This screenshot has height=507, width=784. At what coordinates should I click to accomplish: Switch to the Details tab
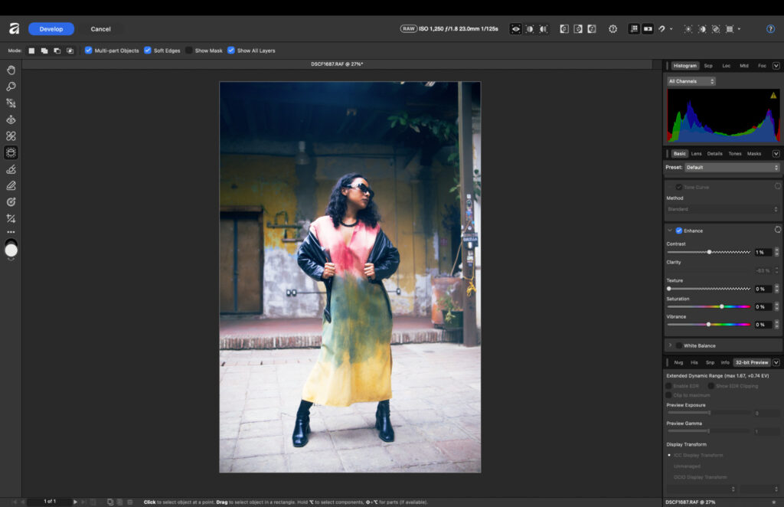pos(714,153)
